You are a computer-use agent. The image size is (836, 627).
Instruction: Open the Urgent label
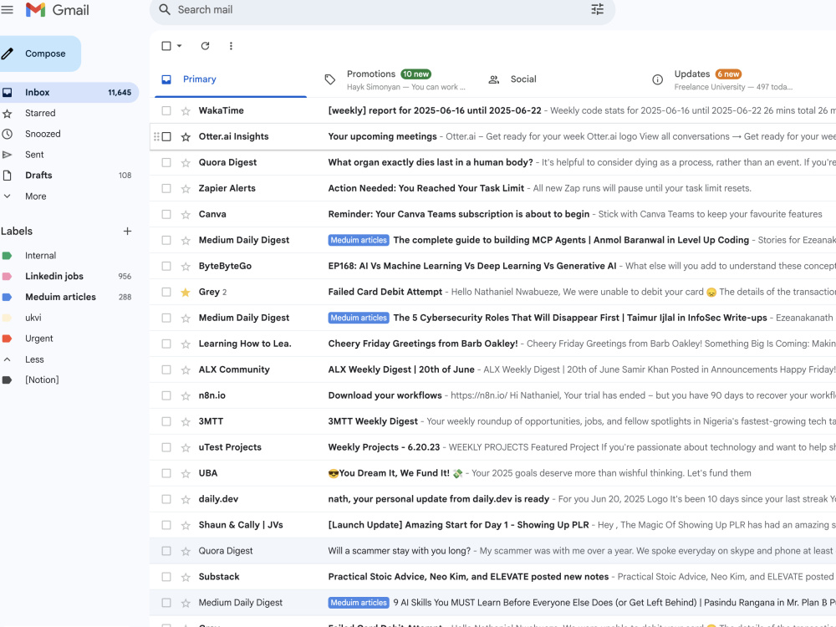pyautogui.click(x=69, y=339)
